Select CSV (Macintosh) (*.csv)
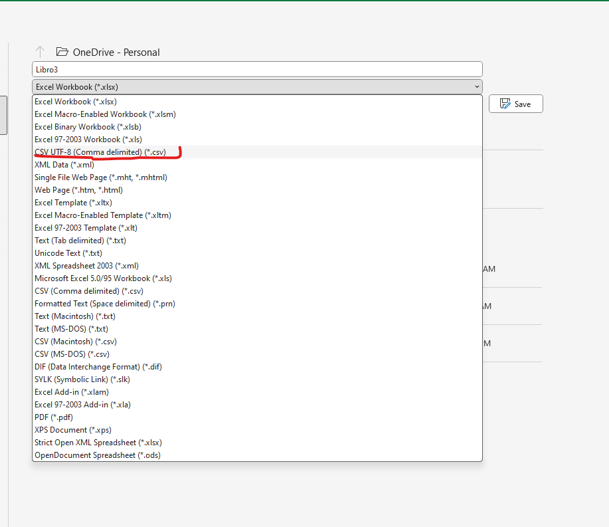 [x=257, y=342]
